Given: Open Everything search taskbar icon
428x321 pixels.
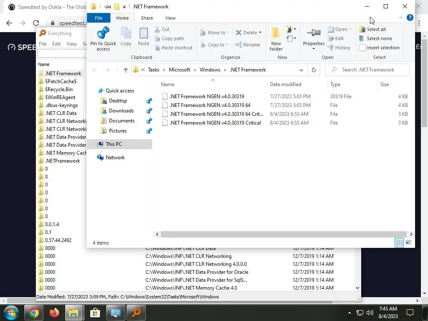Looking at the screenshot, I should [136, 313].
